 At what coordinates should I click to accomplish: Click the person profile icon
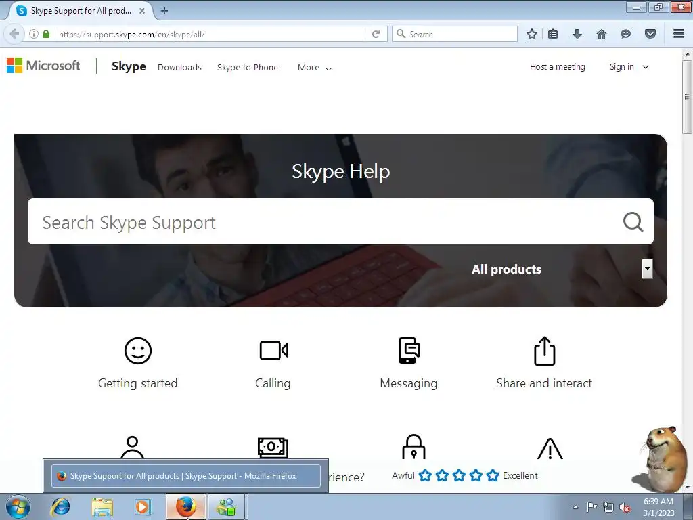click(x=132, y=447)
